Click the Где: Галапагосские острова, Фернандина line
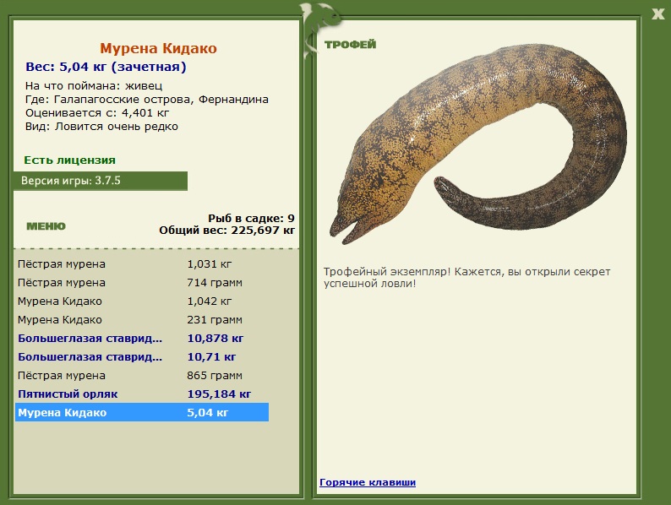The height and width of the screenshot is (505, 671). [x=147, y=100]
